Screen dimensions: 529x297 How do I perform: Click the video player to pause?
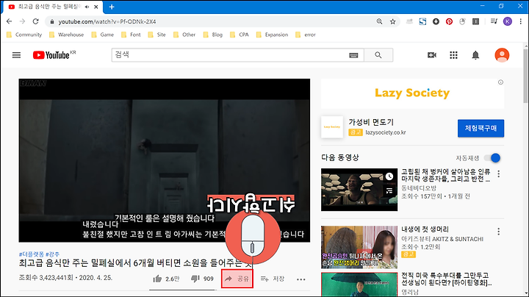pyautogui.click(x=165, y=160)
